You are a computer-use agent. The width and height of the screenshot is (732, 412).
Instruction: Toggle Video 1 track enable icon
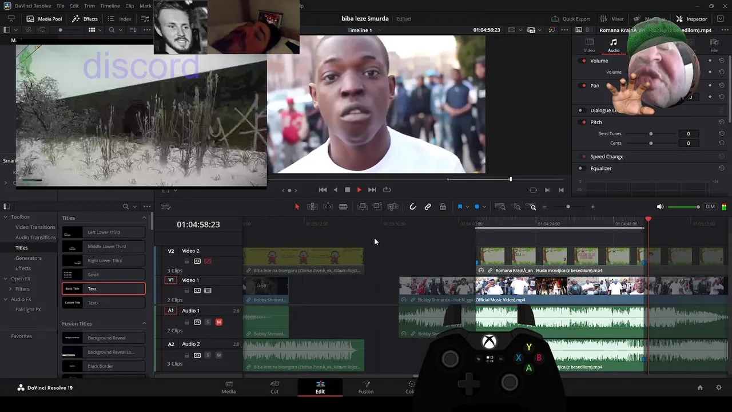pyautogui.click(x=208, y=291)
